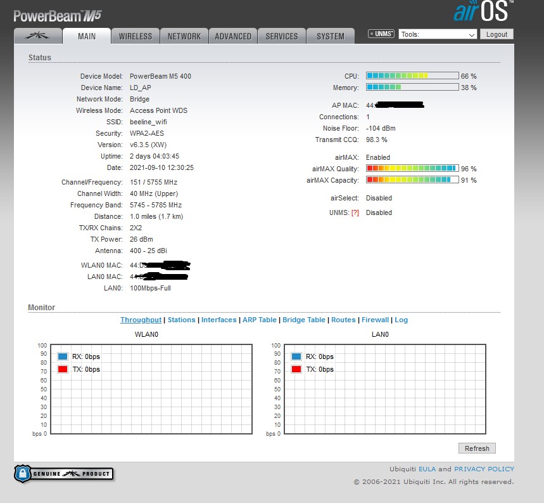Click the Refresh button
The height and width of the screenshot is (503, 544).
(x=477, y=448)
